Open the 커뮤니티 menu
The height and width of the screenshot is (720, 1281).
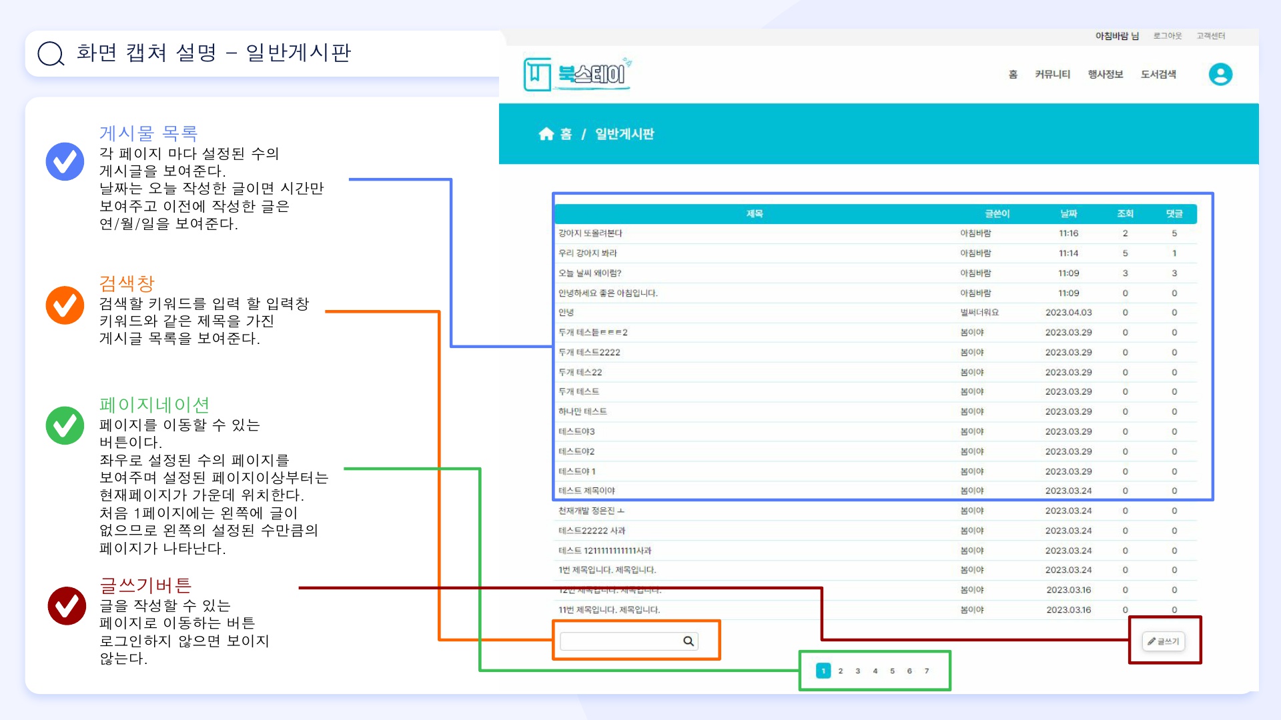tap(1052, 74)
